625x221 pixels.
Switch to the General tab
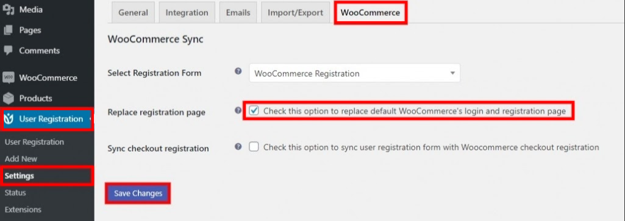[x=133, y=12]
